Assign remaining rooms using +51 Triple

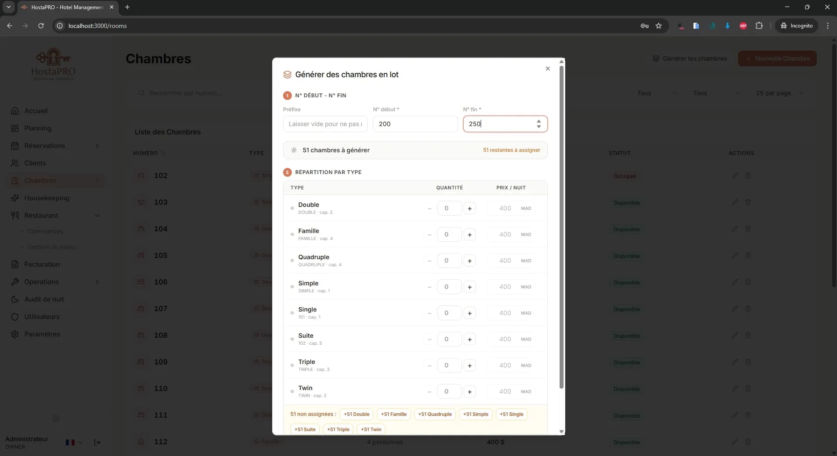click(338, 429)
